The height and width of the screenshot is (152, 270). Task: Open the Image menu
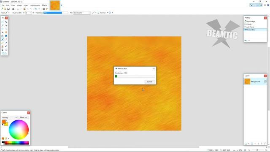(x=19, y=5)
